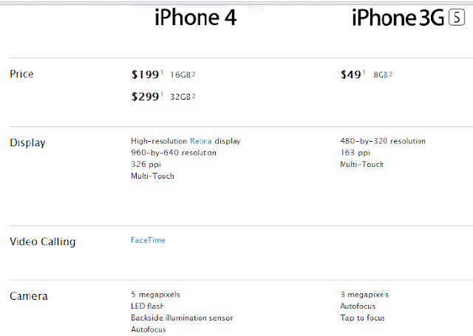This screenshot has height=336, width=473.
Task: Click the 480-by-320 resolution text
Action: pos(382,141)
